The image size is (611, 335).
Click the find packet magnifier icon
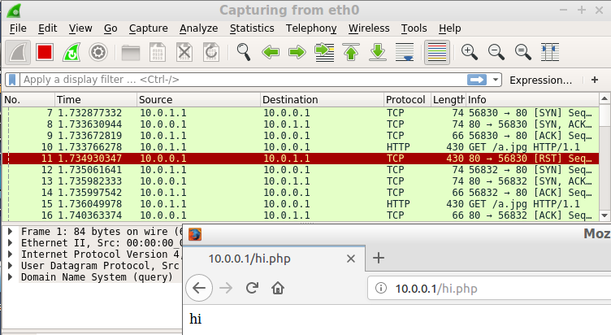coord(243,53)
